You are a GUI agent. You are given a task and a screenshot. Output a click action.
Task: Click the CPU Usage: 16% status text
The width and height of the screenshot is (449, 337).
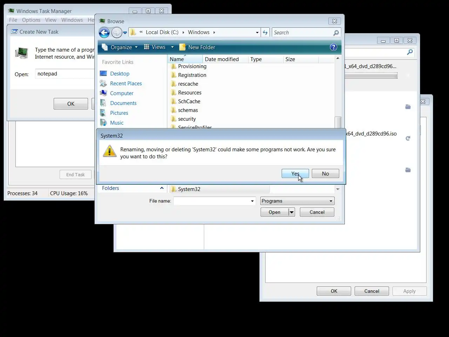tap(69, 193)
